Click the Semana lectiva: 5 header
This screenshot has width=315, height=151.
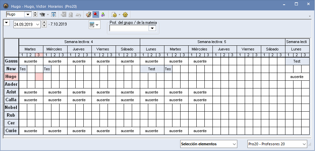212,42
